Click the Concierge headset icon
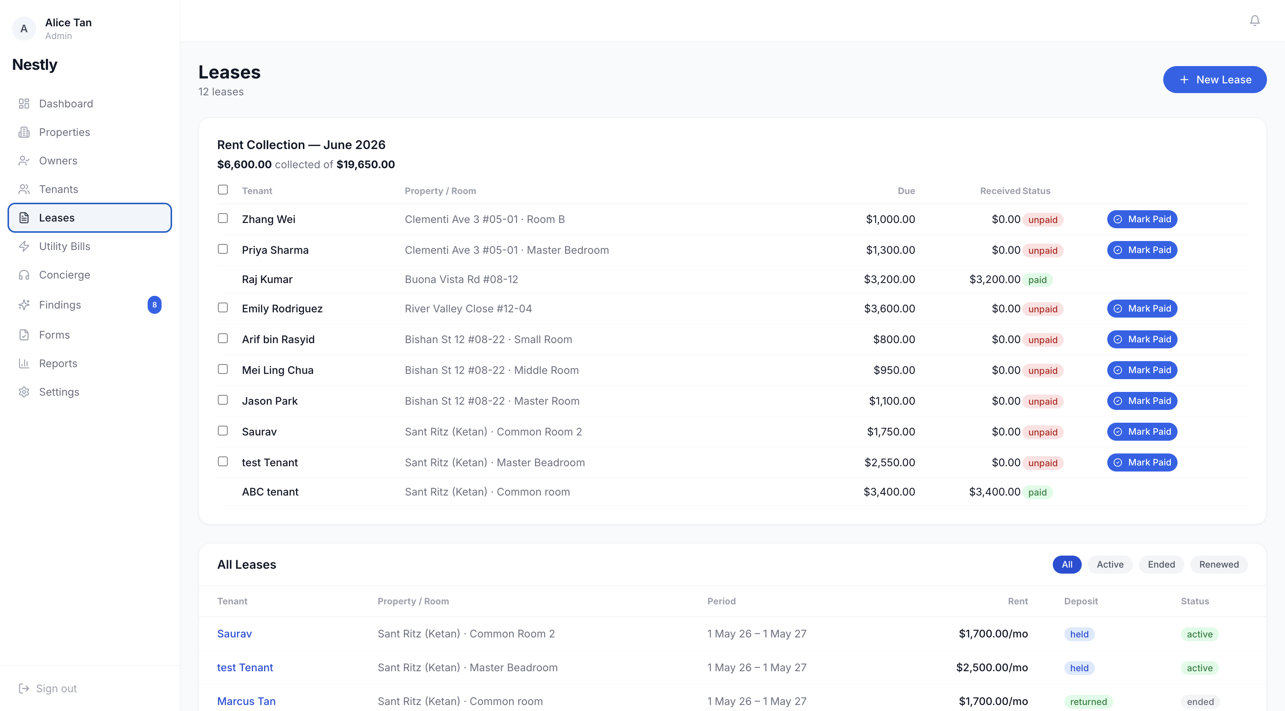This screenshot has height=711, width=1285. [x=24, y=275]
